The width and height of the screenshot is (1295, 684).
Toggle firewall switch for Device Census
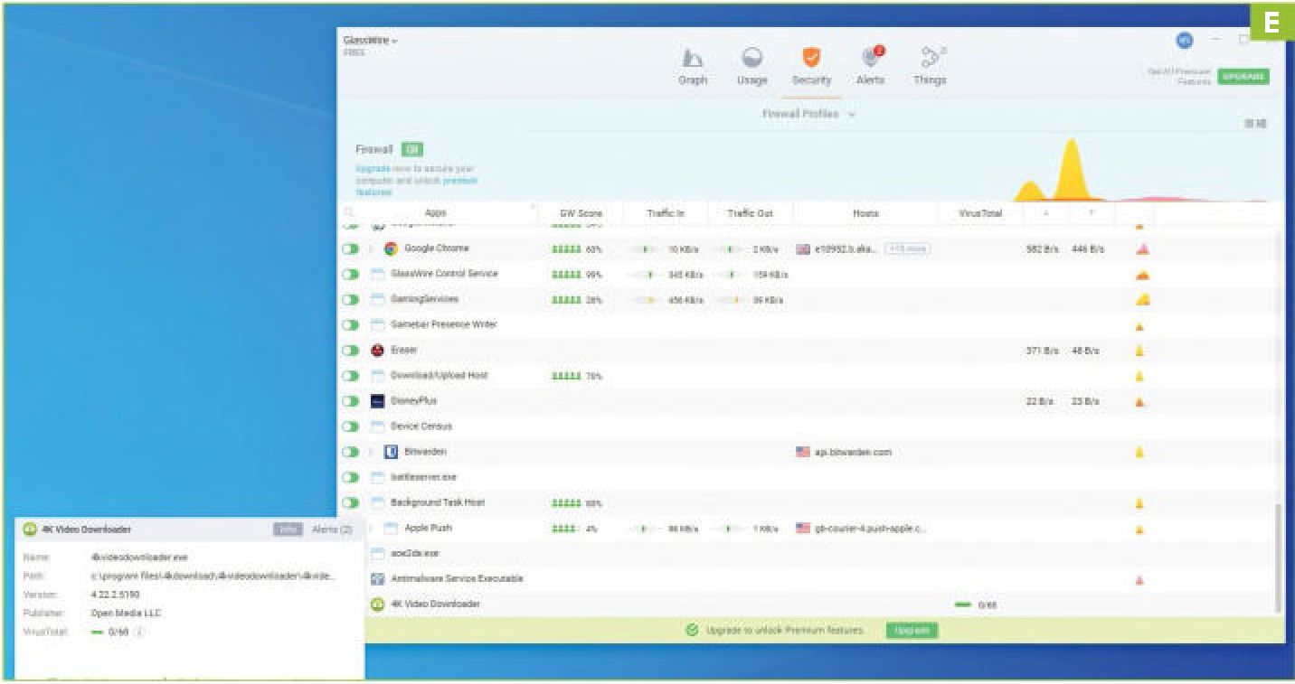click(351, 426)
